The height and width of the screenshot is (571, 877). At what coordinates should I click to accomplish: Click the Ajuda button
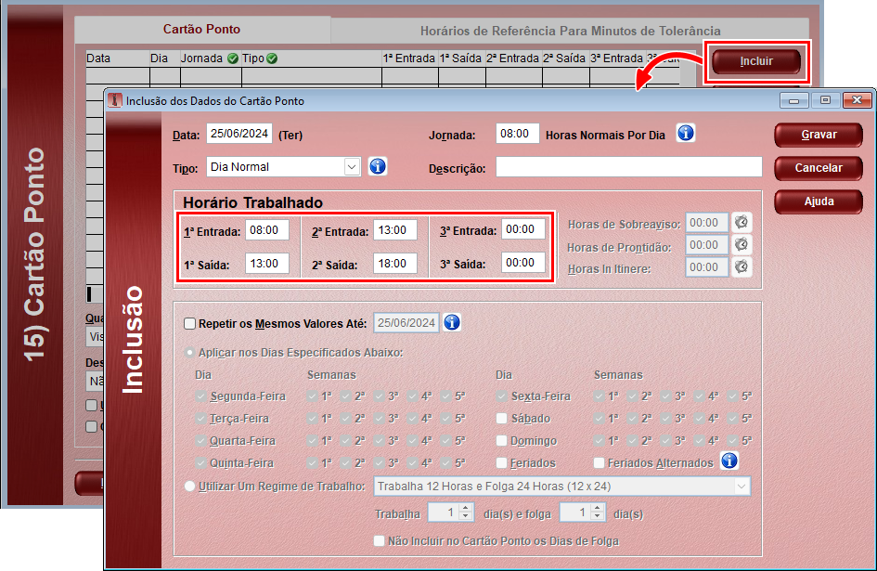819,201
